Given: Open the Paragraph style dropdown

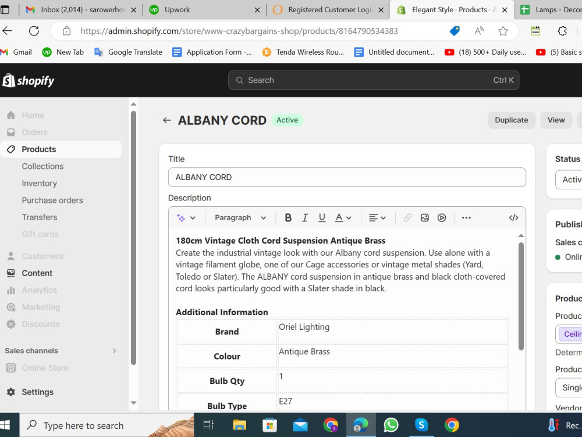Looking at the screenshot, I should click(x=240, y=218).
